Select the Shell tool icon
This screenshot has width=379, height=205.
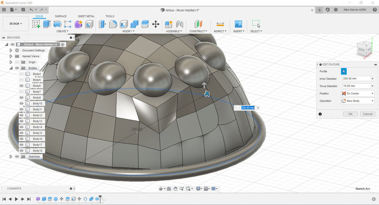(x=124, y=24)
